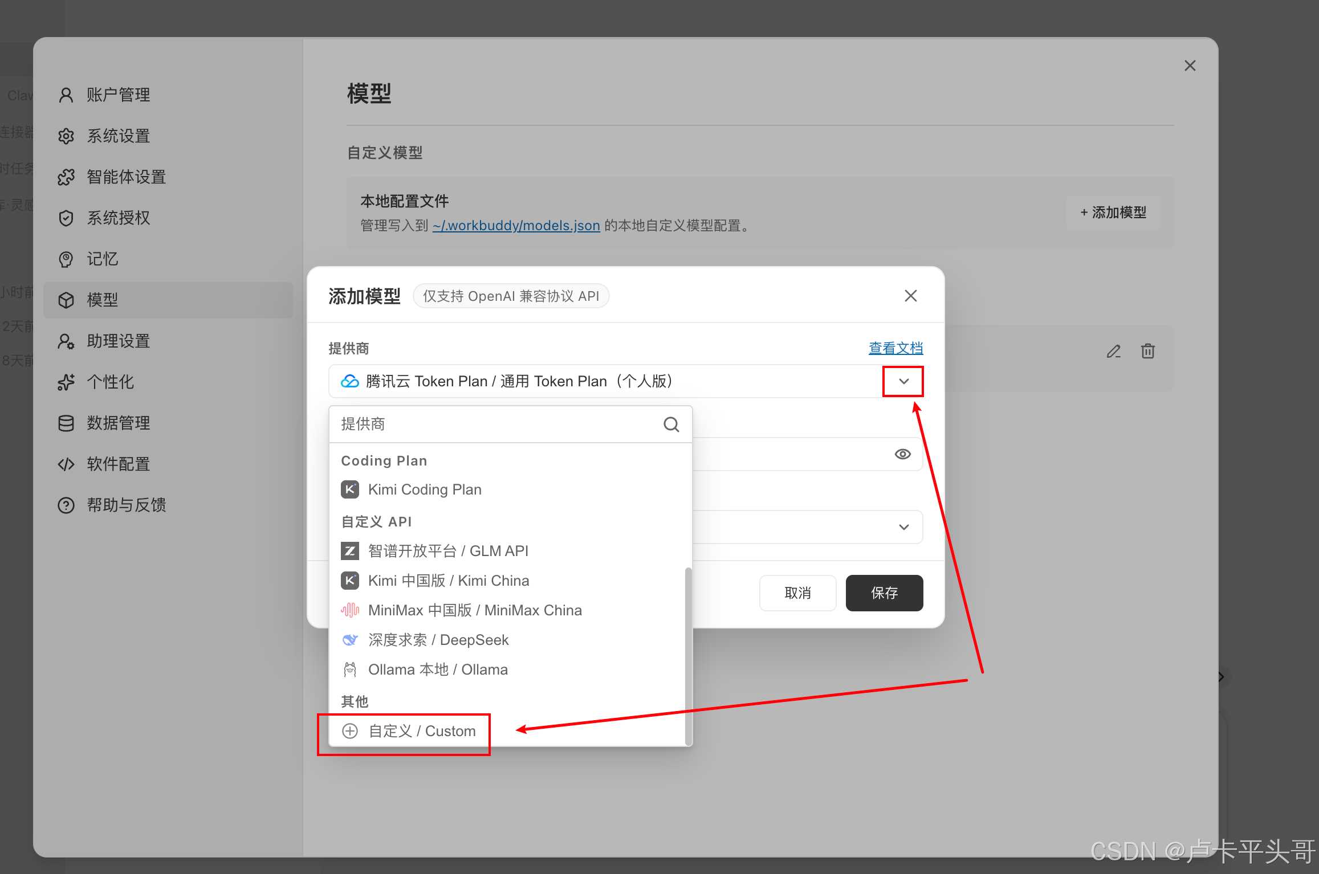Screen dimensions: 1319x874
Task: Open 系统设置 in the settings sidebar
Action: [168, 136]
